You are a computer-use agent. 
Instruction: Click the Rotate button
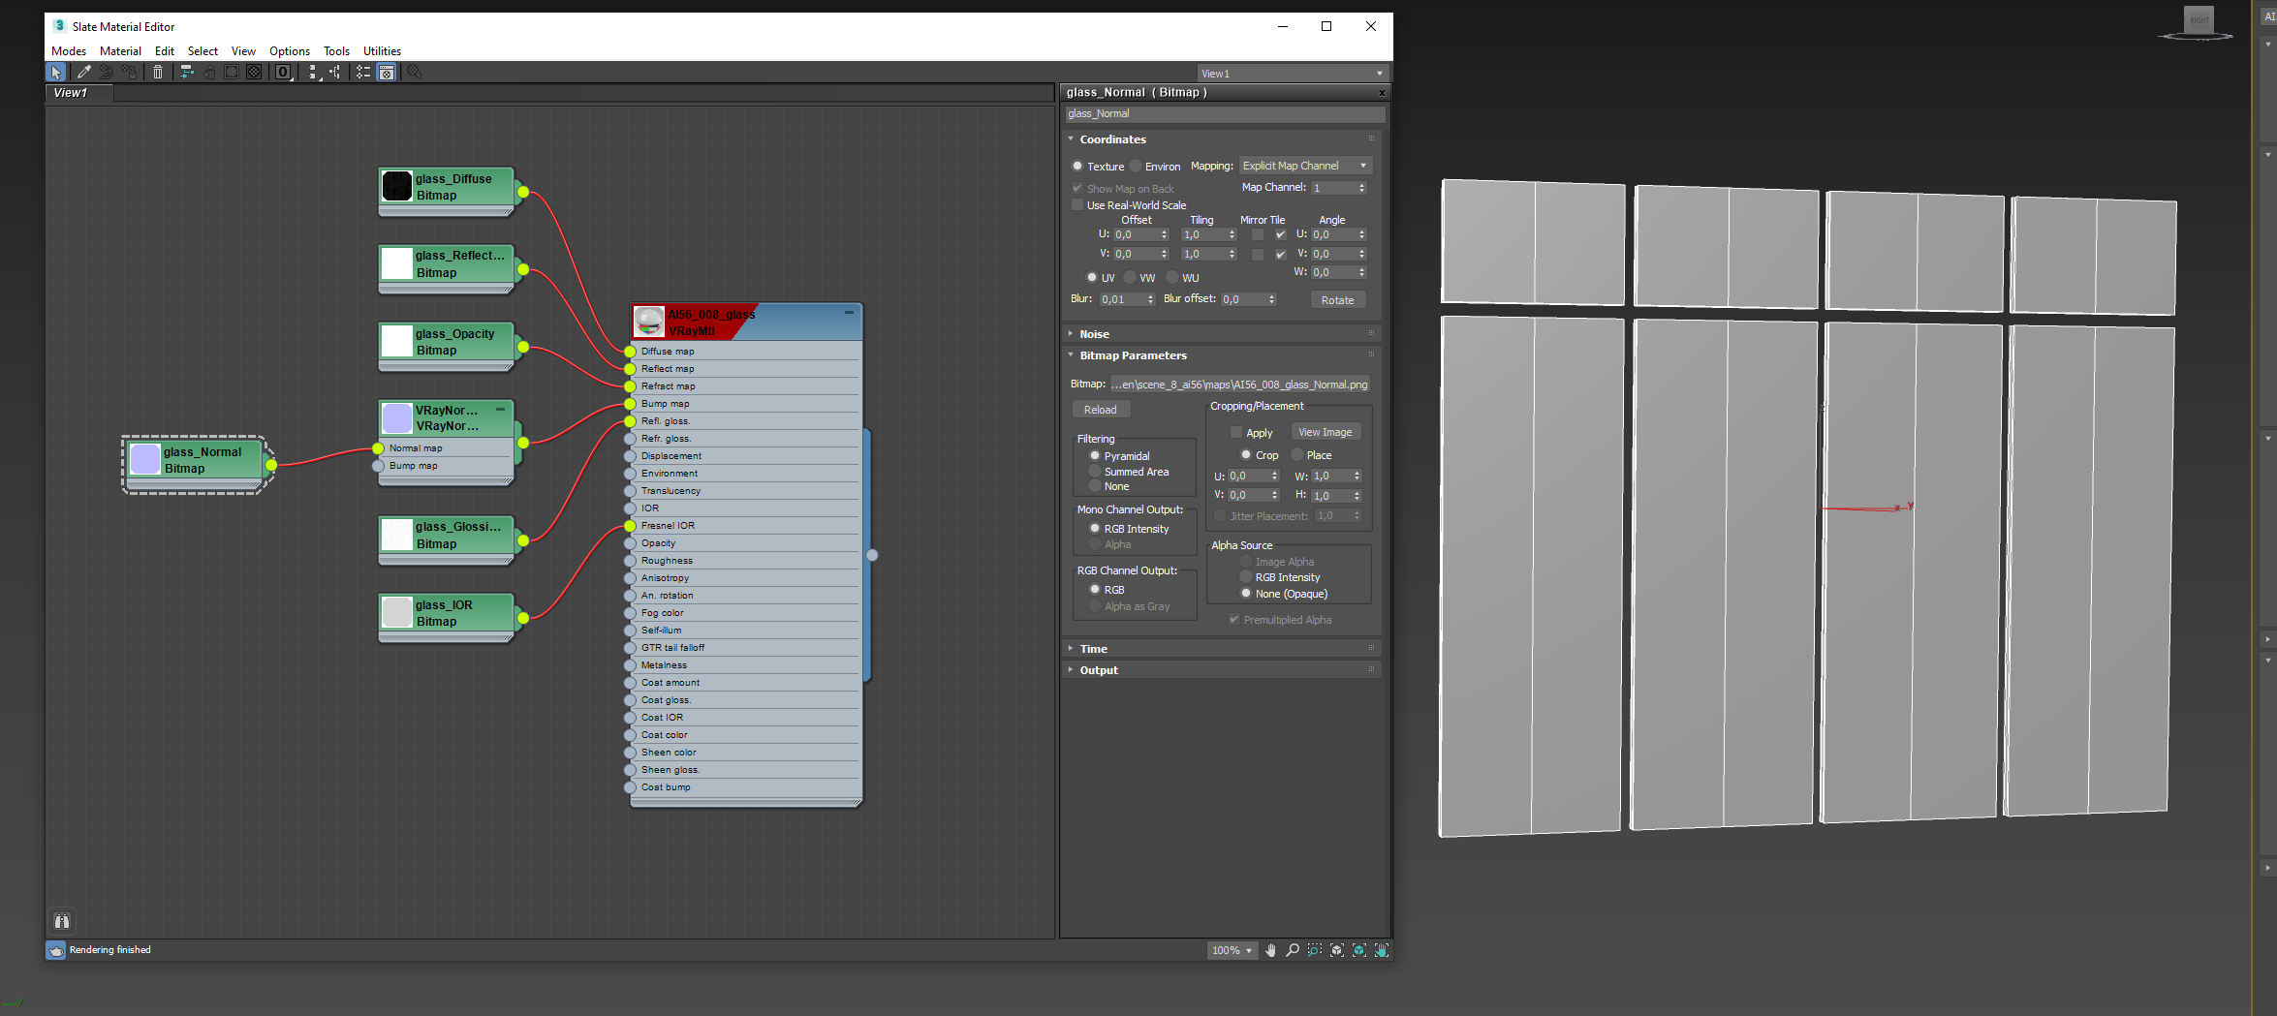(1338, 300)
